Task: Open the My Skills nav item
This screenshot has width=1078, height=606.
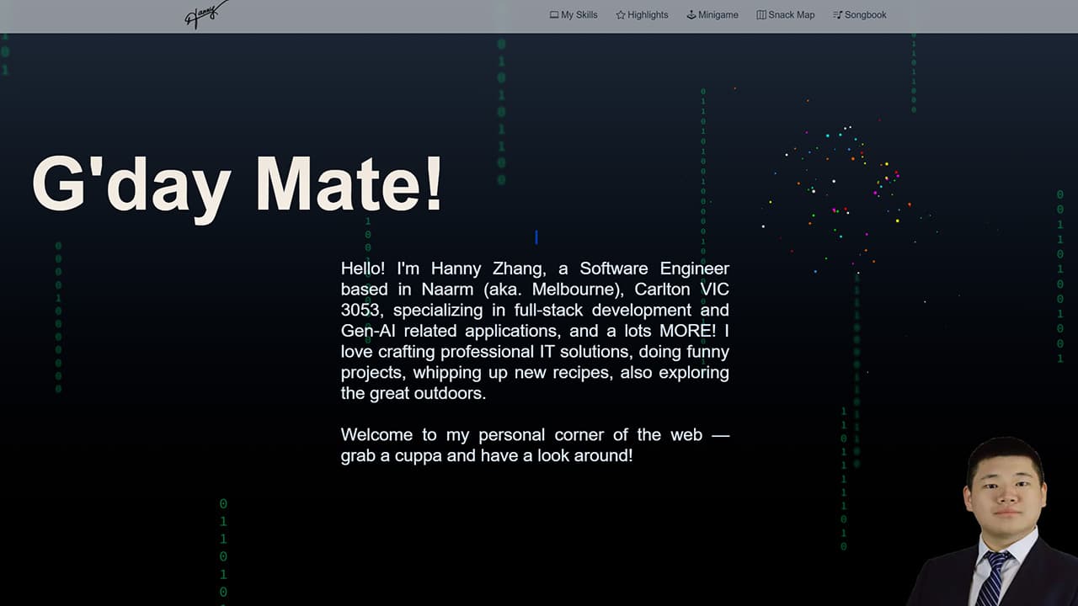Action: [579, 15]
